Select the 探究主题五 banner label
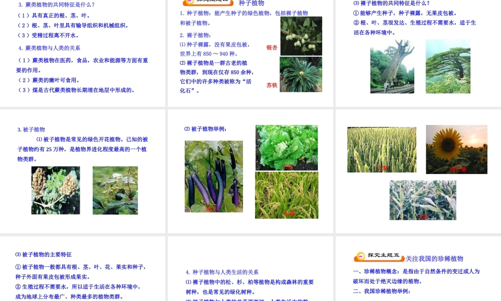The height and width of the screenshot is (301, 501). (x=383, y=255)
